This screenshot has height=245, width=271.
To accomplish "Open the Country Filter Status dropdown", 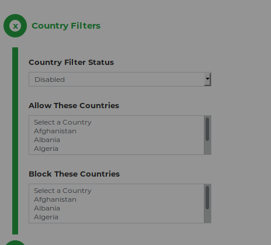I will [120, 80].
